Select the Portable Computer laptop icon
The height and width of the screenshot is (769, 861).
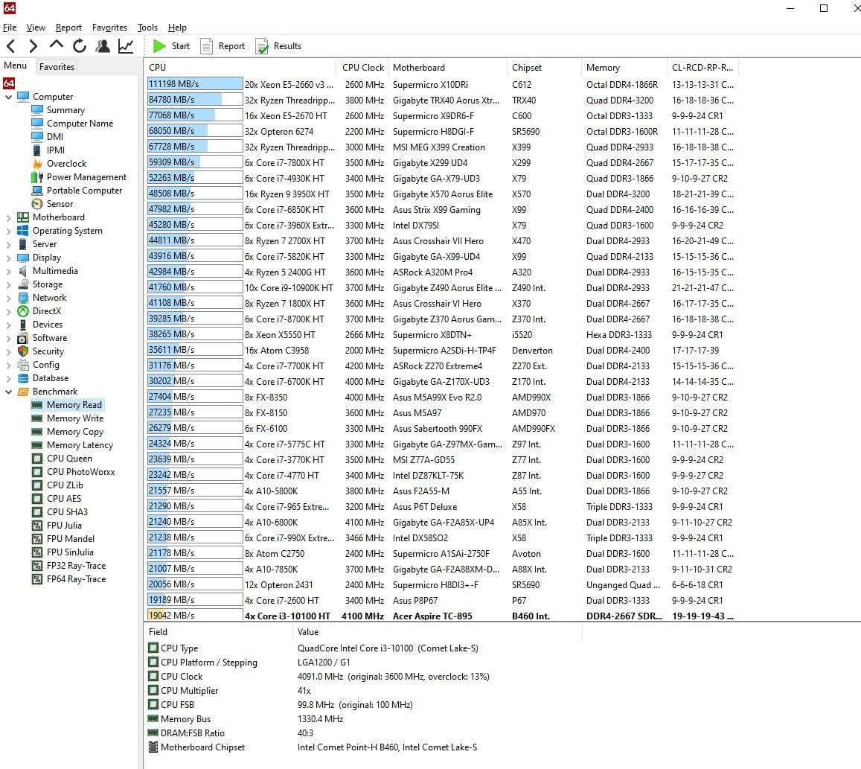[x=37, y=191]
